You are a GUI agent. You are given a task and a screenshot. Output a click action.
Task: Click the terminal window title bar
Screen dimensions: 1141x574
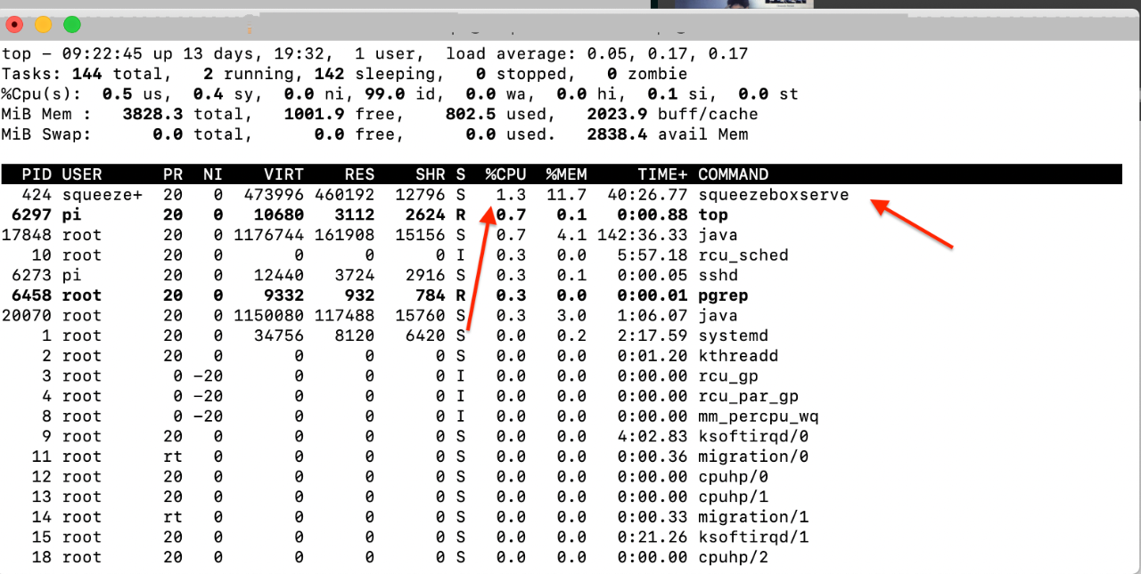coord(570,25)
